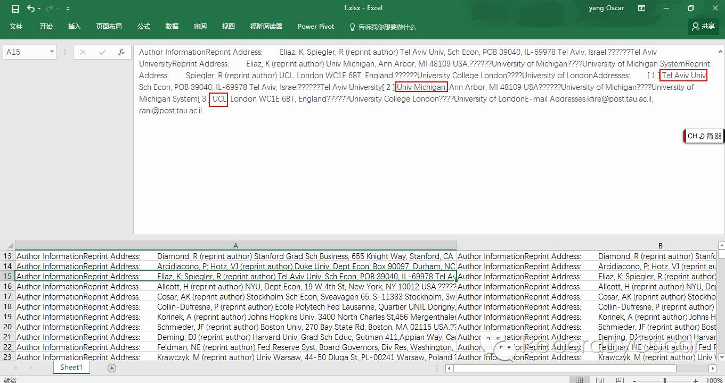This screenshot has height=383, width=725.
Task: Select column A cell with Krawczyk, M address
Action: tap(235, 357)
